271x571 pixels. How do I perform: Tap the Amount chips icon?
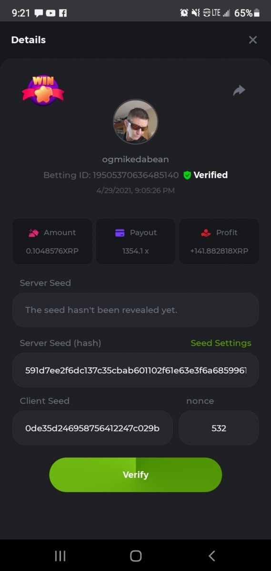coord(33,233)
